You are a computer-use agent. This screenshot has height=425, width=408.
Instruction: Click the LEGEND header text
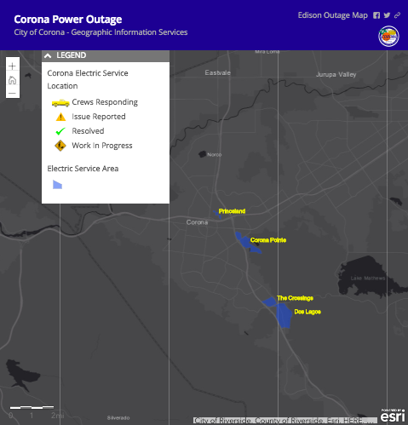point(71,55)
